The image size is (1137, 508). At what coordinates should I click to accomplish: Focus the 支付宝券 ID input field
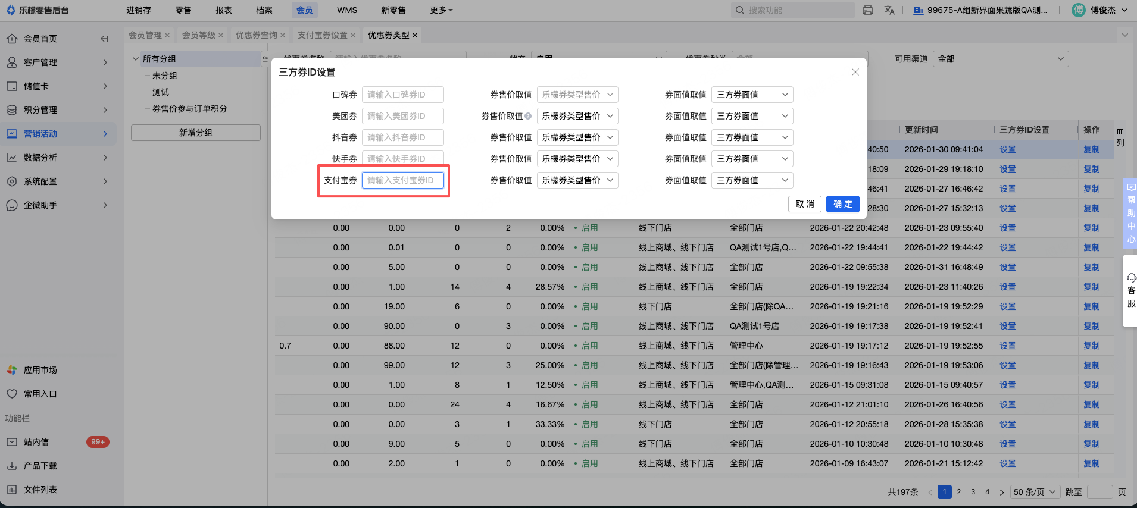[403, 180]
